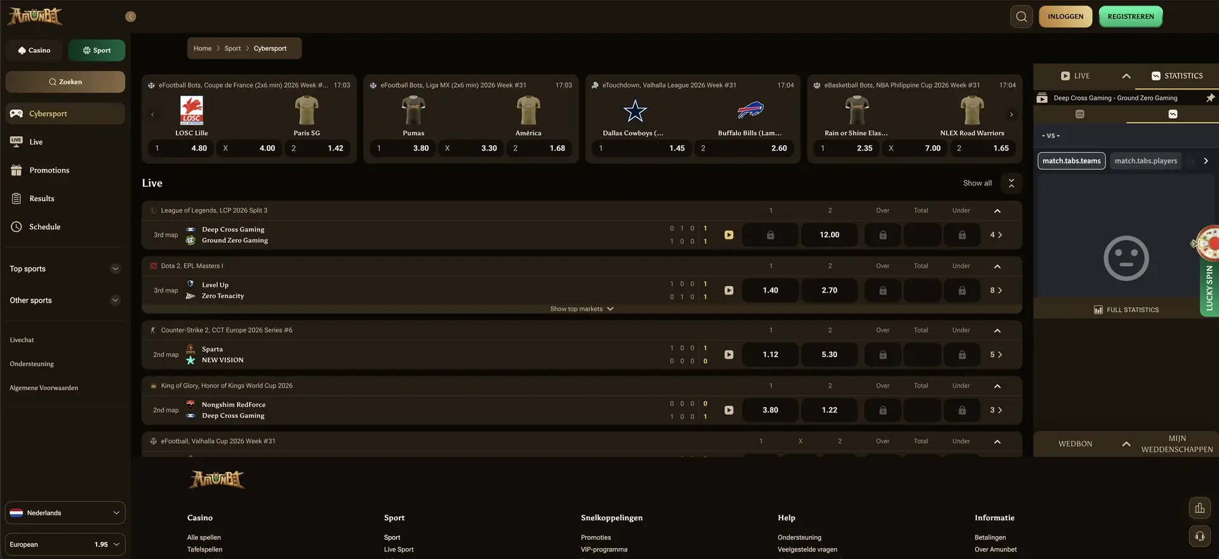Open Mijn Weddenschappen tab
The height and width of the screenshot is (559, 1219).
tap(1176, 444)
